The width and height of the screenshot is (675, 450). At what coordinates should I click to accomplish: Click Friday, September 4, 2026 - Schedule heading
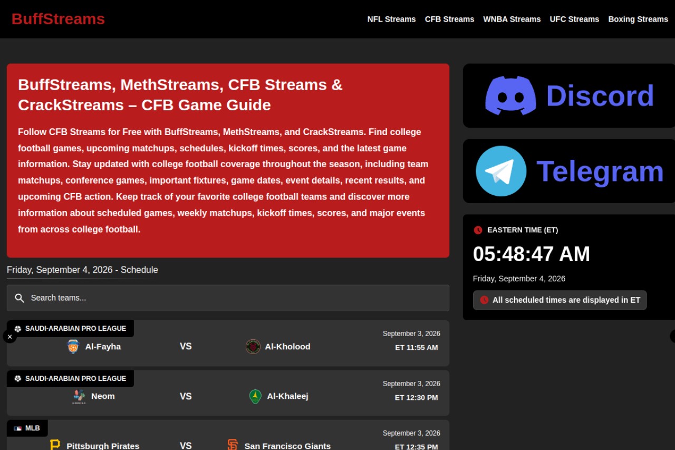[x=82, y=270]
